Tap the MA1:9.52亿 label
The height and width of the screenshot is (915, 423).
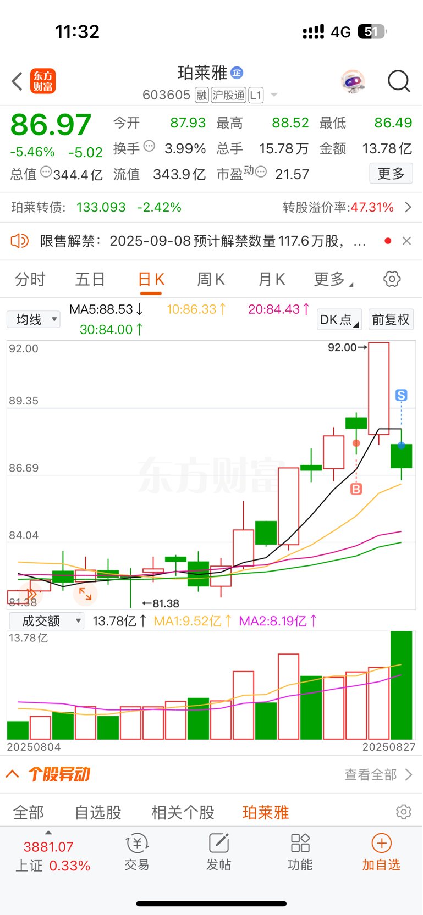[x=193, y=621]
